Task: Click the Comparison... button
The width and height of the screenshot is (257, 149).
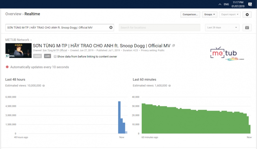Action: click(190, 15)
